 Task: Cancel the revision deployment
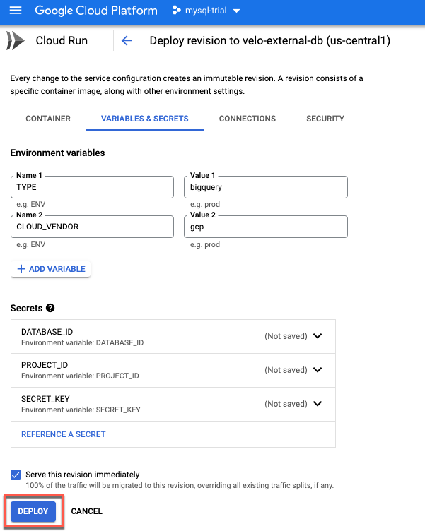[87, 511]
